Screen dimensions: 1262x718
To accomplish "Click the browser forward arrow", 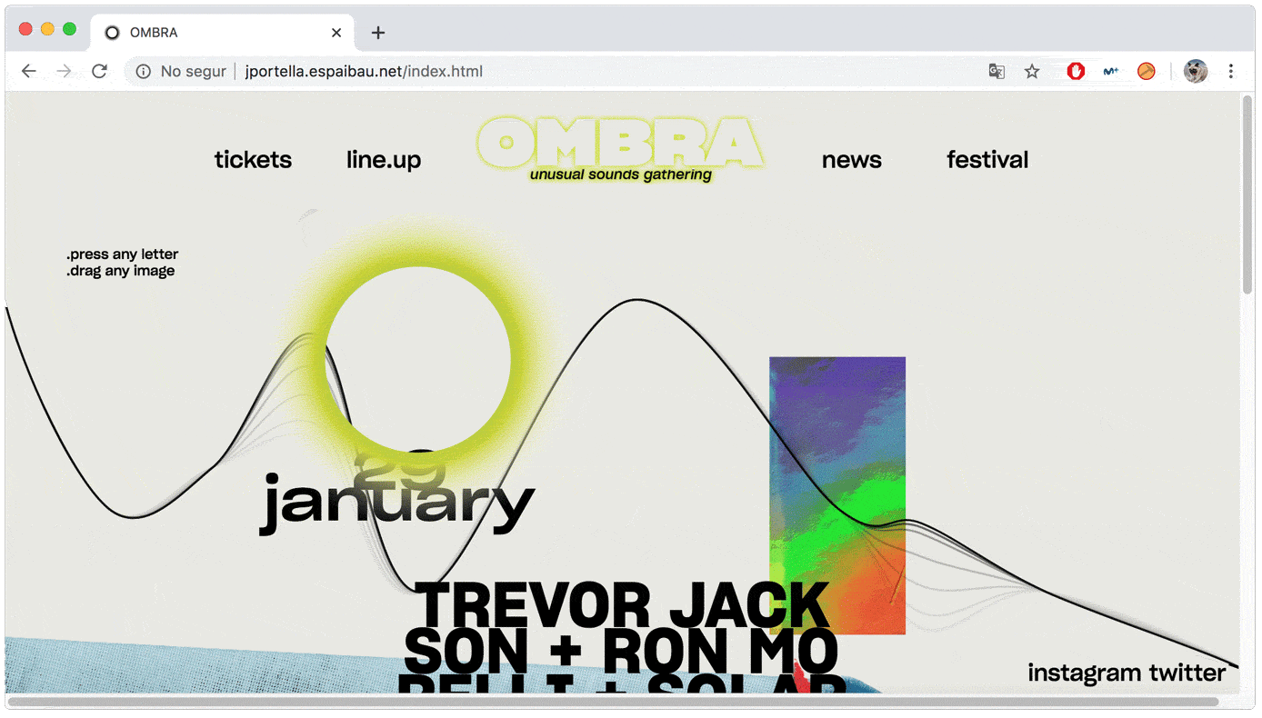I will click(64, 71).
